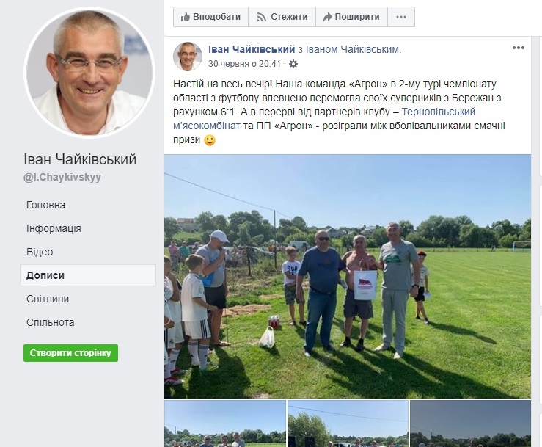Open the Інформація section
The width and height of the screenshot is (542, 447).
coord(54,228)
